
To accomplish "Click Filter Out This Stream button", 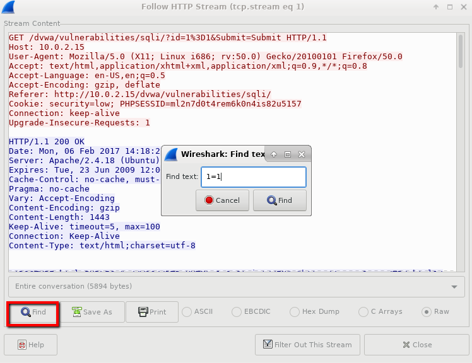I will point(307,345).
